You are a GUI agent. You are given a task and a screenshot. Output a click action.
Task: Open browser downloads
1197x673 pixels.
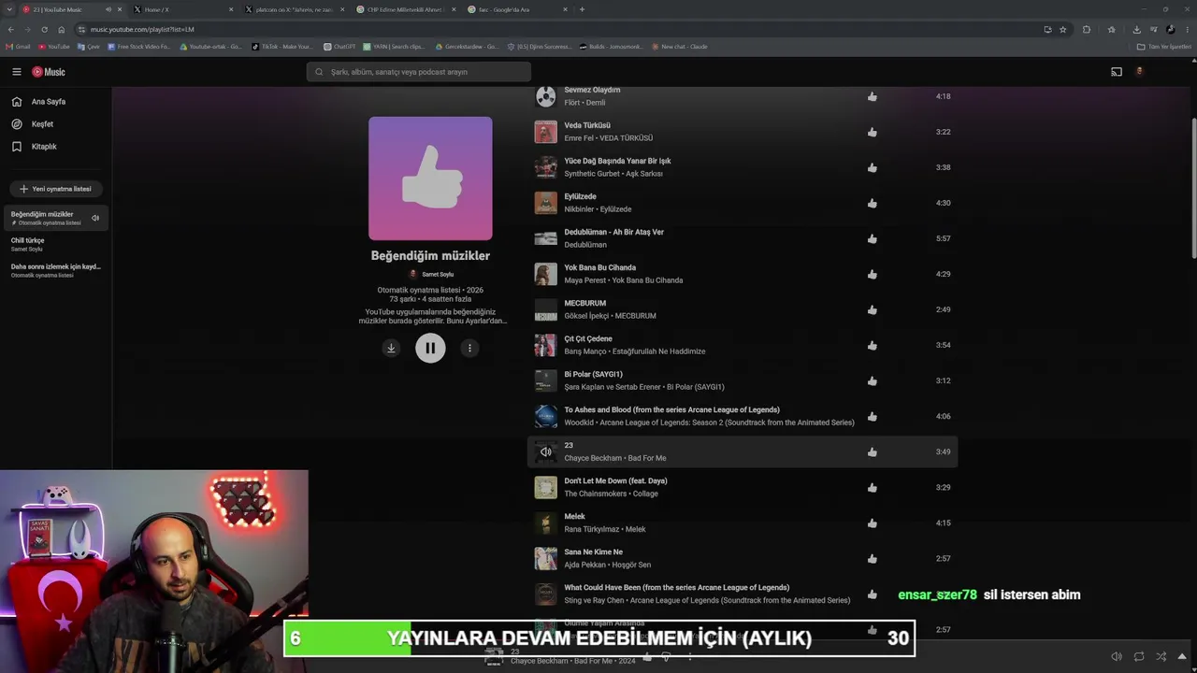click(1136, 29)
